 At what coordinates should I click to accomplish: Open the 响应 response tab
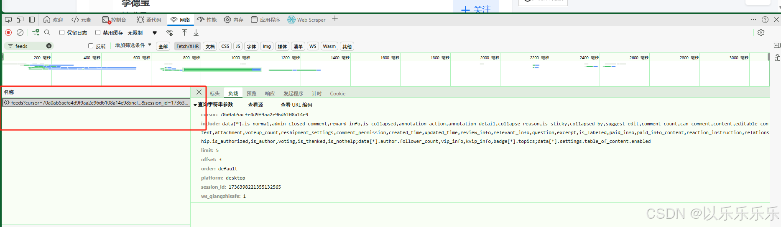click(270, 93)
